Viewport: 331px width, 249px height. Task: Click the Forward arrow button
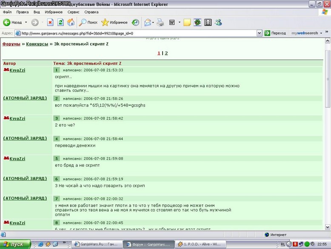(x=35, y=22)
